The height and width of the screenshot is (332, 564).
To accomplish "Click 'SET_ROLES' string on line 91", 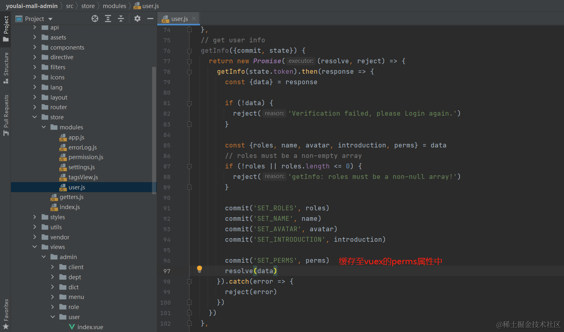I will pos(275,208).
